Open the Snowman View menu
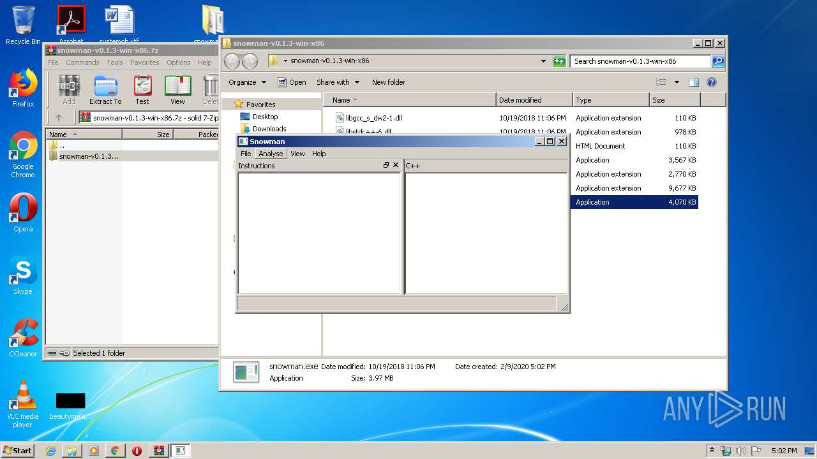This screenshot has height=459, width=817. pyautogui.click(x=297, y=154)
